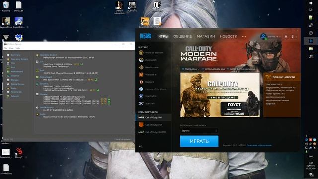Switch to the НОВОСТИ tab
The height and width of the screenshot is (179, 318).
pyautogui.click(x=229, y=36)
